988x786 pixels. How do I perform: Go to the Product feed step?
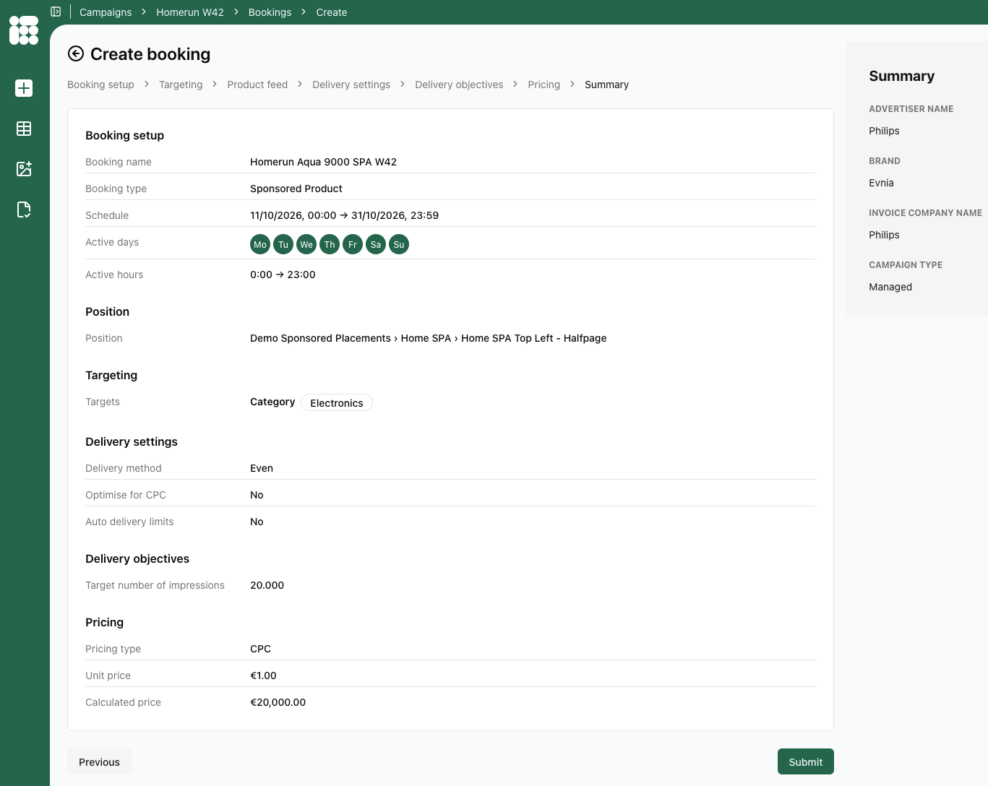tap(257, 85)
